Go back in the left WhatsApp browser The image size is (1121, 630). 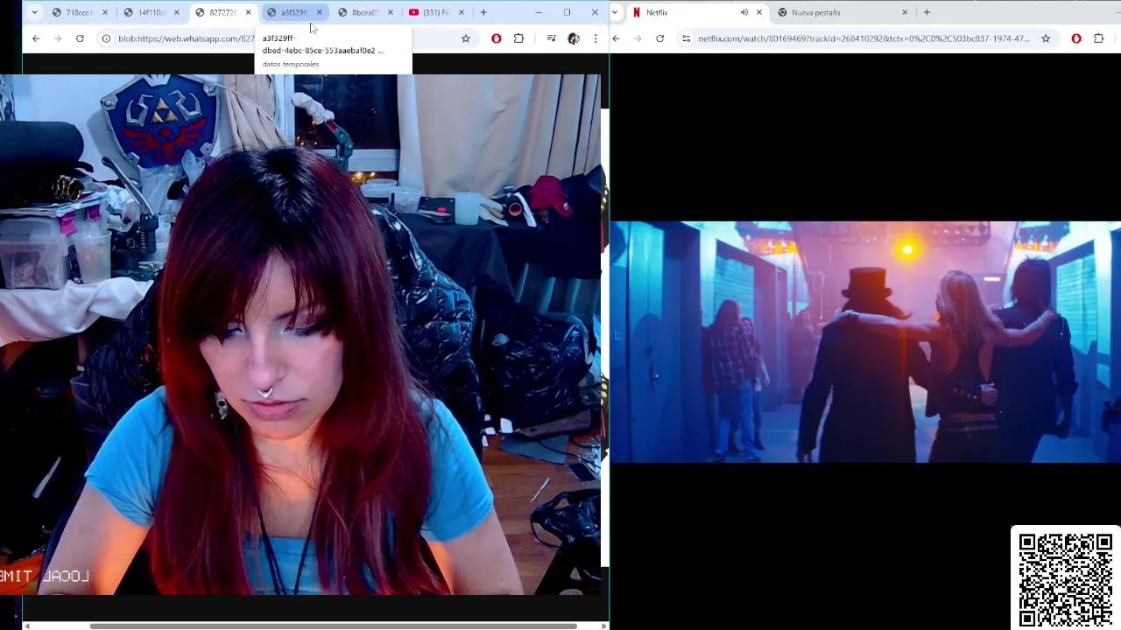36,38
